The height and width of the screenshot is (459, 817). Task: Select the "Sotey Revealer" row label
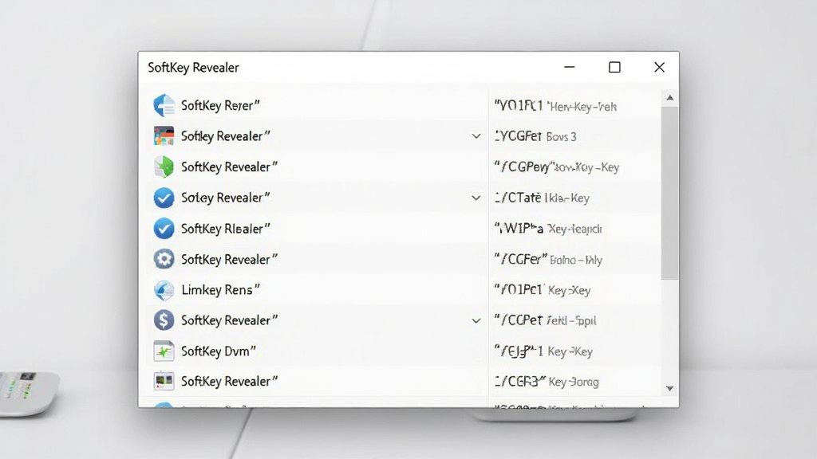(x=226, y=198)
